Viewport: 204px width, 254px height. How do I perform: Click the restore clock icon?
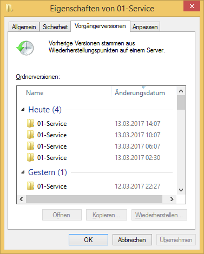[25, 48]
